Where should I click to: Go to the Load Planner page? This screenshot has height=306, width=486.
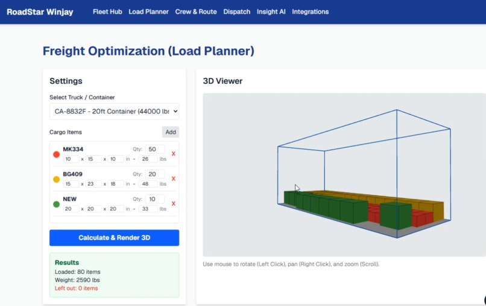pyautogui.click(x=148, y=12)
